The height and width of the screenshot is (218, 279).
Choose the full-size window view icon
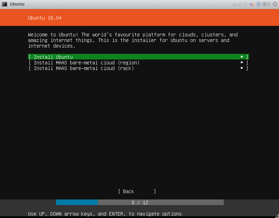pos(245,5)
